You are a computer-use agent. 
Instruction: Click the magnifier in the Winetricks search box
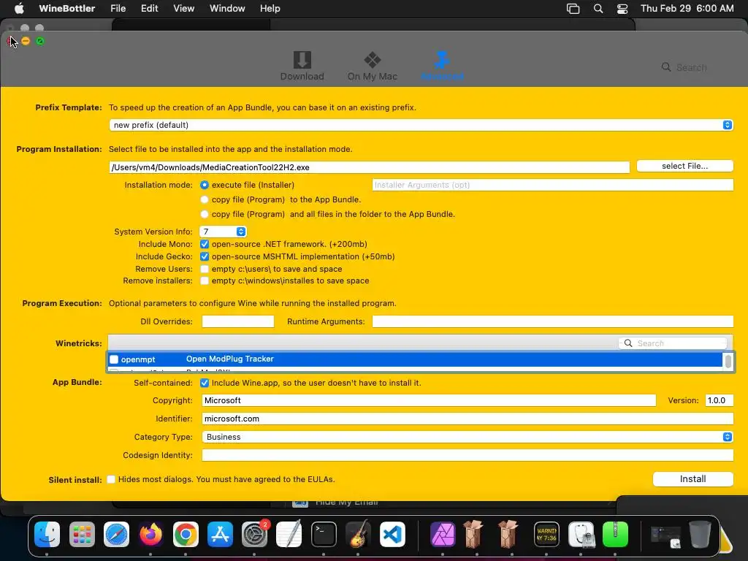[628, 343]
